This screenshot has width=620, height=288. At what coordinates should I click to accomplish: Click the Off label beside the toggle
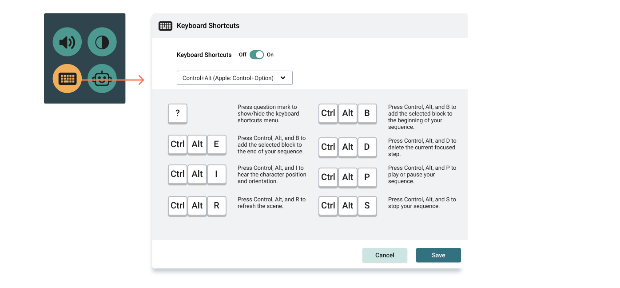(x=242, y=54)
